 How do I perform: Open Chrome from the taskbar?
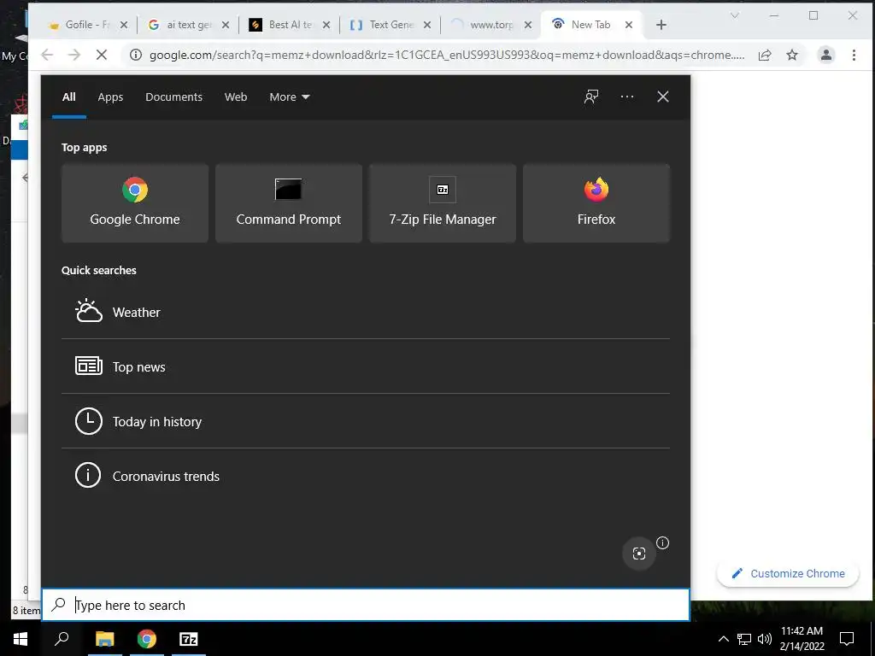tap(147, 639)
